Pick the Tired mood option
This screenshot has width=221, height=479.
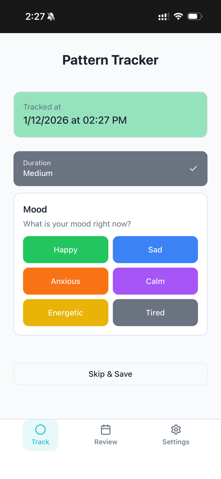point(155,313)
